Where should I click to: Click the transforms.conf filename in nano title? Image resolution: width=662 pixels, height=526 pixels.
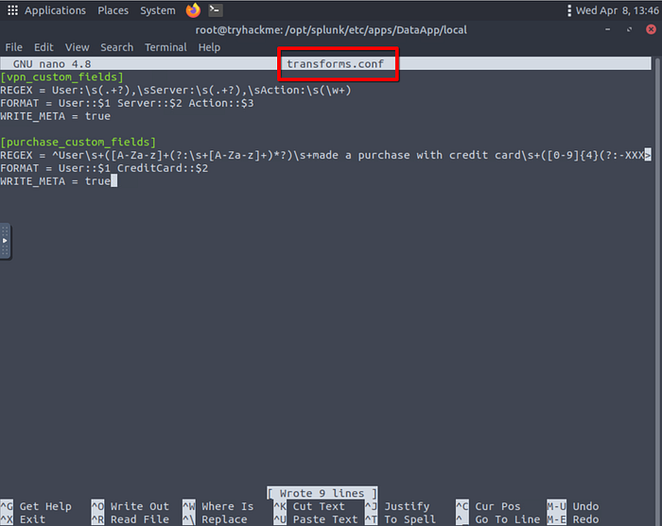(x=335, y=64)
